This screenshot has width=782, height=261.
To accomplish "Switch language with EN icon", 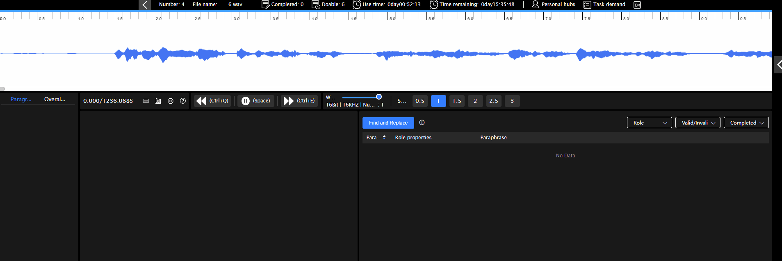I will pos(637,5).
